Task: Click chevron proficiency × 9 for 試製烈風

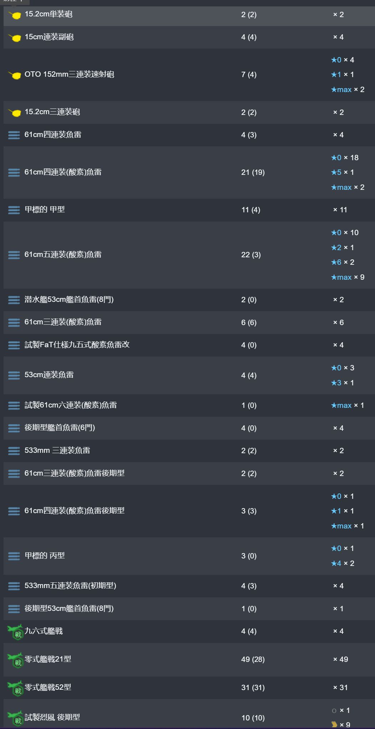Action: coord(341,725)
